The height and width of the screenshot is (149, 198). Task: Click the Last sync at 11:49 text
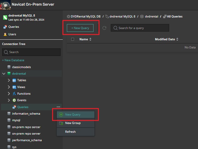tap(26, 20)
